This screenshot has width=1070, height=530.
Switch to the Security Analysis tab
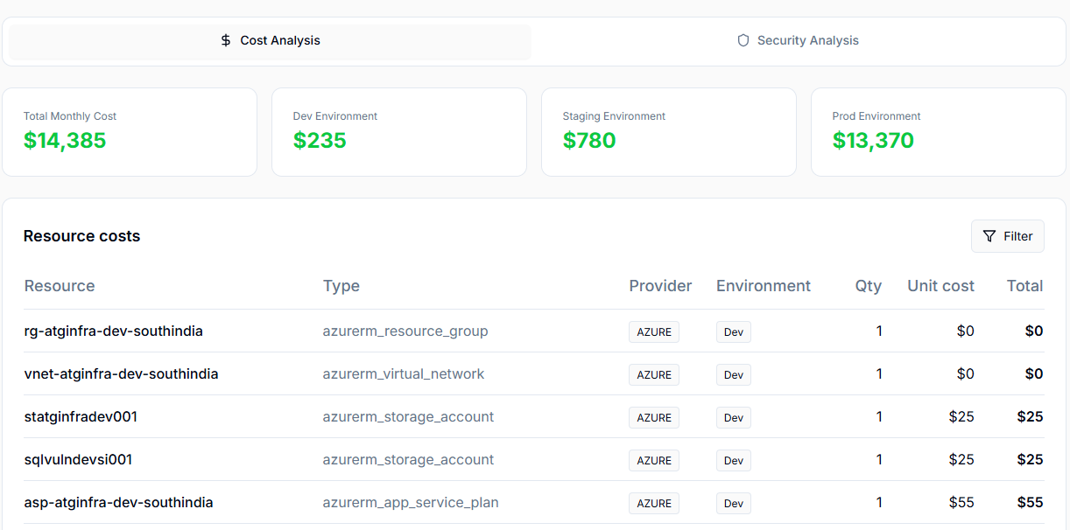coord(797,39)
